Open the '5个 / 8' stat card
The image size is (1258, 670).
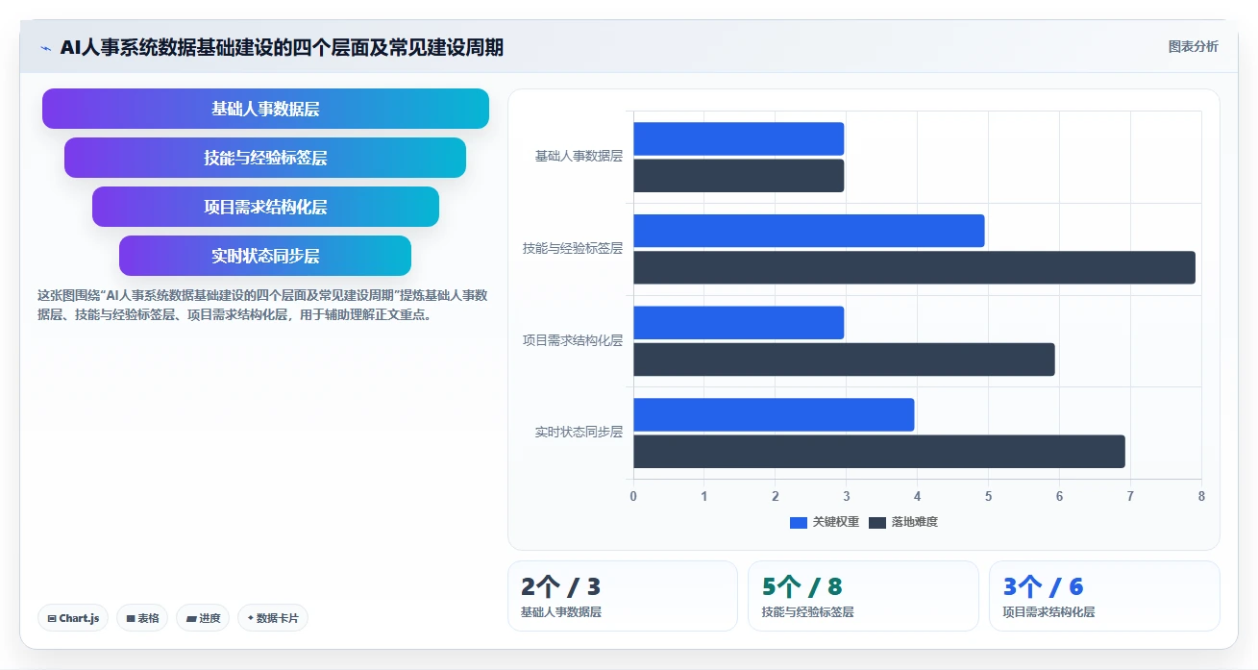tap(863, 596)
